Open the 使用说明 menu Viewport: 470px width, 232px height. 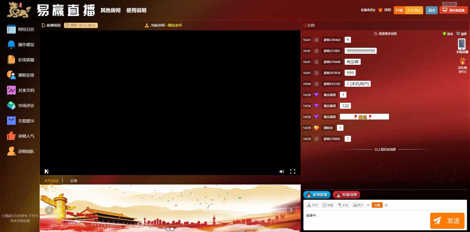(x=136, y=10)
